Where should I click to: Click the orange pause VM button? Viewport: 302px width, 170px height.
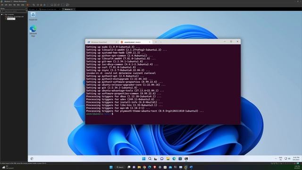point(27,5)
